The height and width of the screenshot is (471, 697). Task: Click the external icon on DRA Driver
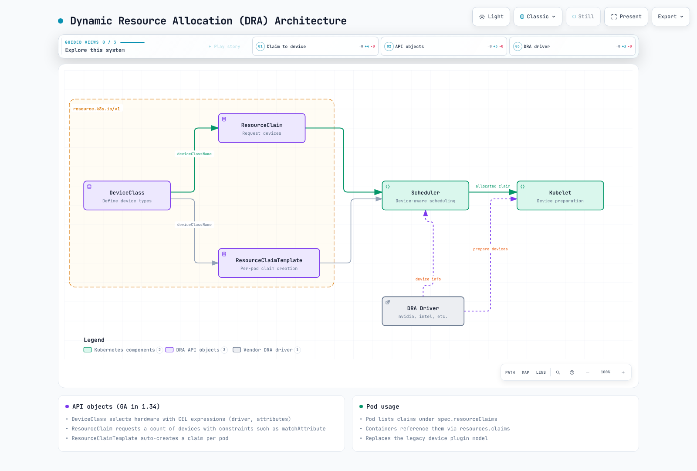(x=388, y=302)
